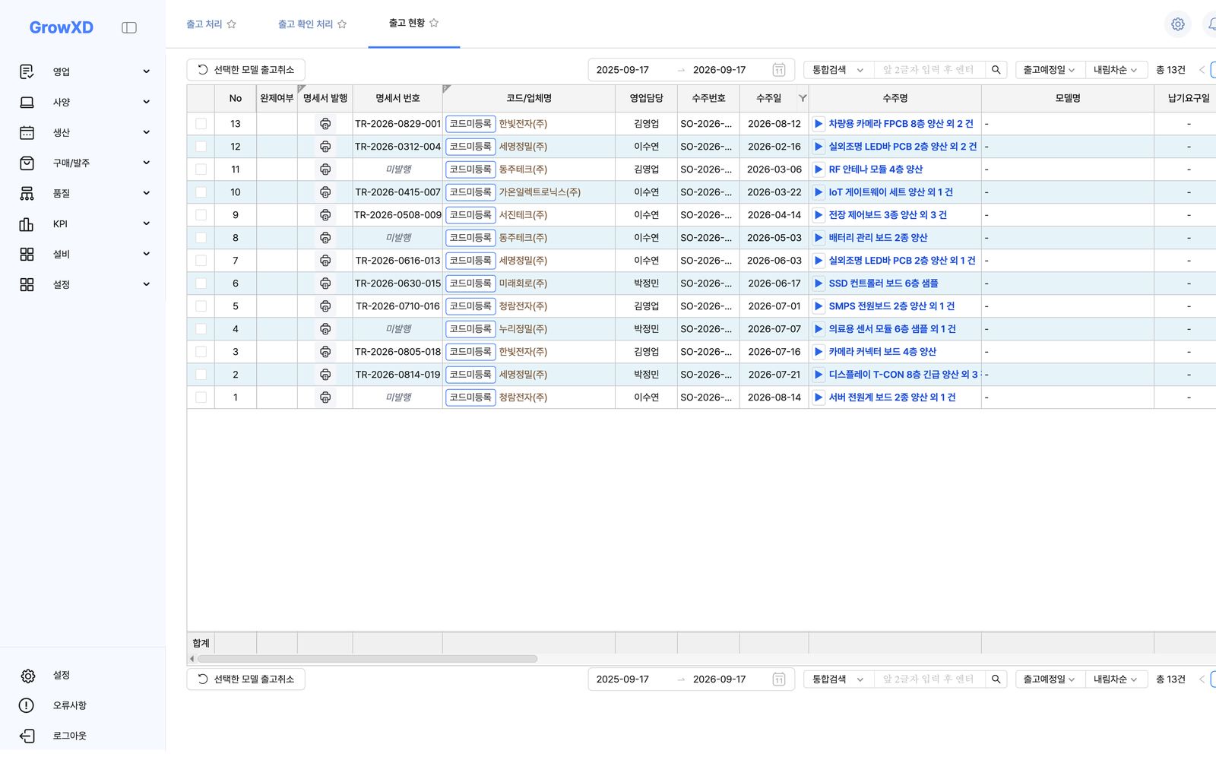Expand the 구매/발주 menu section
1216x760 pixels.
click(84, 163)
